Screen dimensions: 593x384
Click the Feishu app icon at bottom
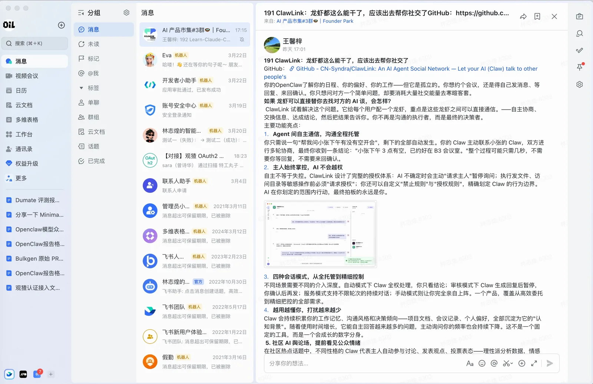tap(9, 374)
